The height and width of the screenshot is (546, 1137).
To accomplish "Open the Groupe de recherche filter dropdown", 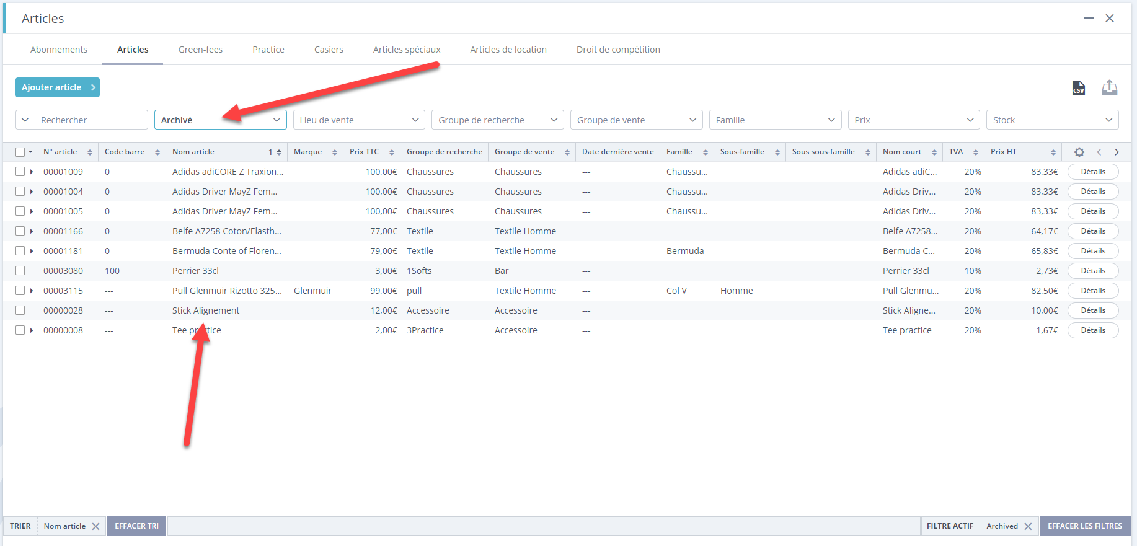I will (x=498, y=120).
